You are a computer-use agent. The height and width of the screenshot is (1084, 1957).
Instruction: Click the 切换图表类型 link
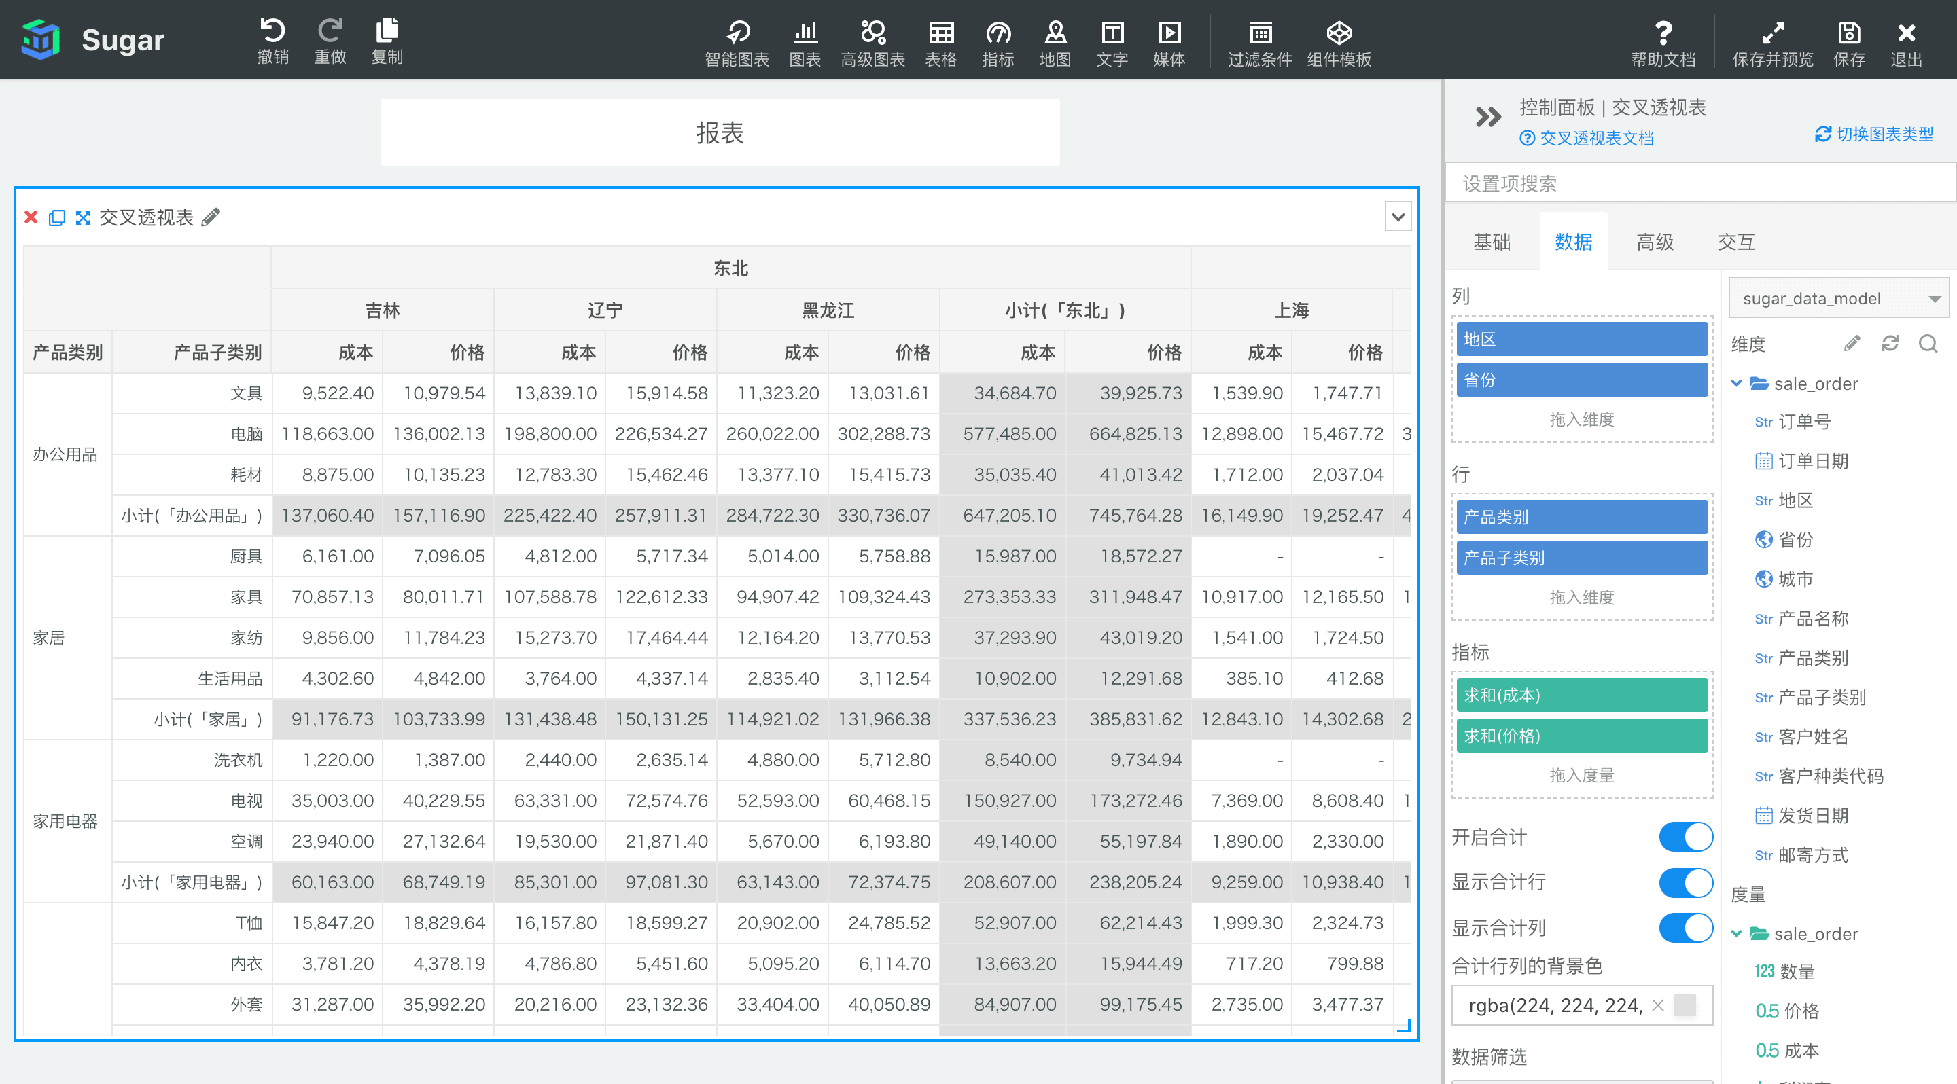pyautogui.click(x=1874, y=134)
